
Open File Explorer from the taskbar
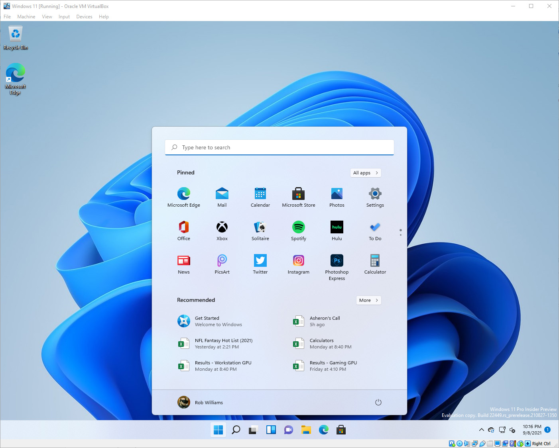click(306, 430)
